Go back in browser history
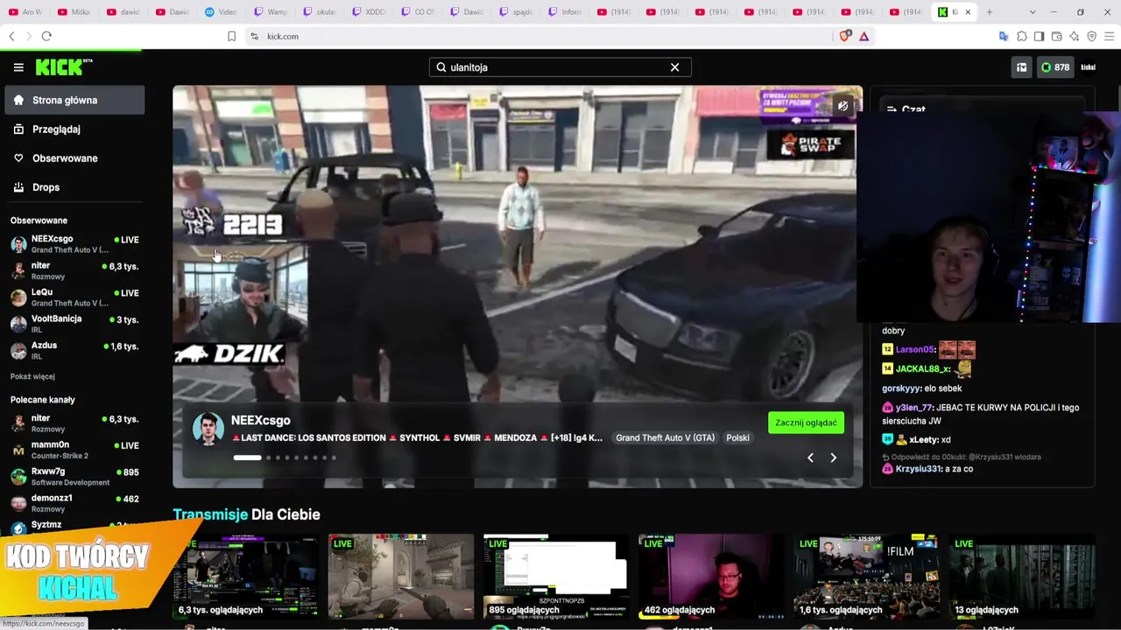 11,36
